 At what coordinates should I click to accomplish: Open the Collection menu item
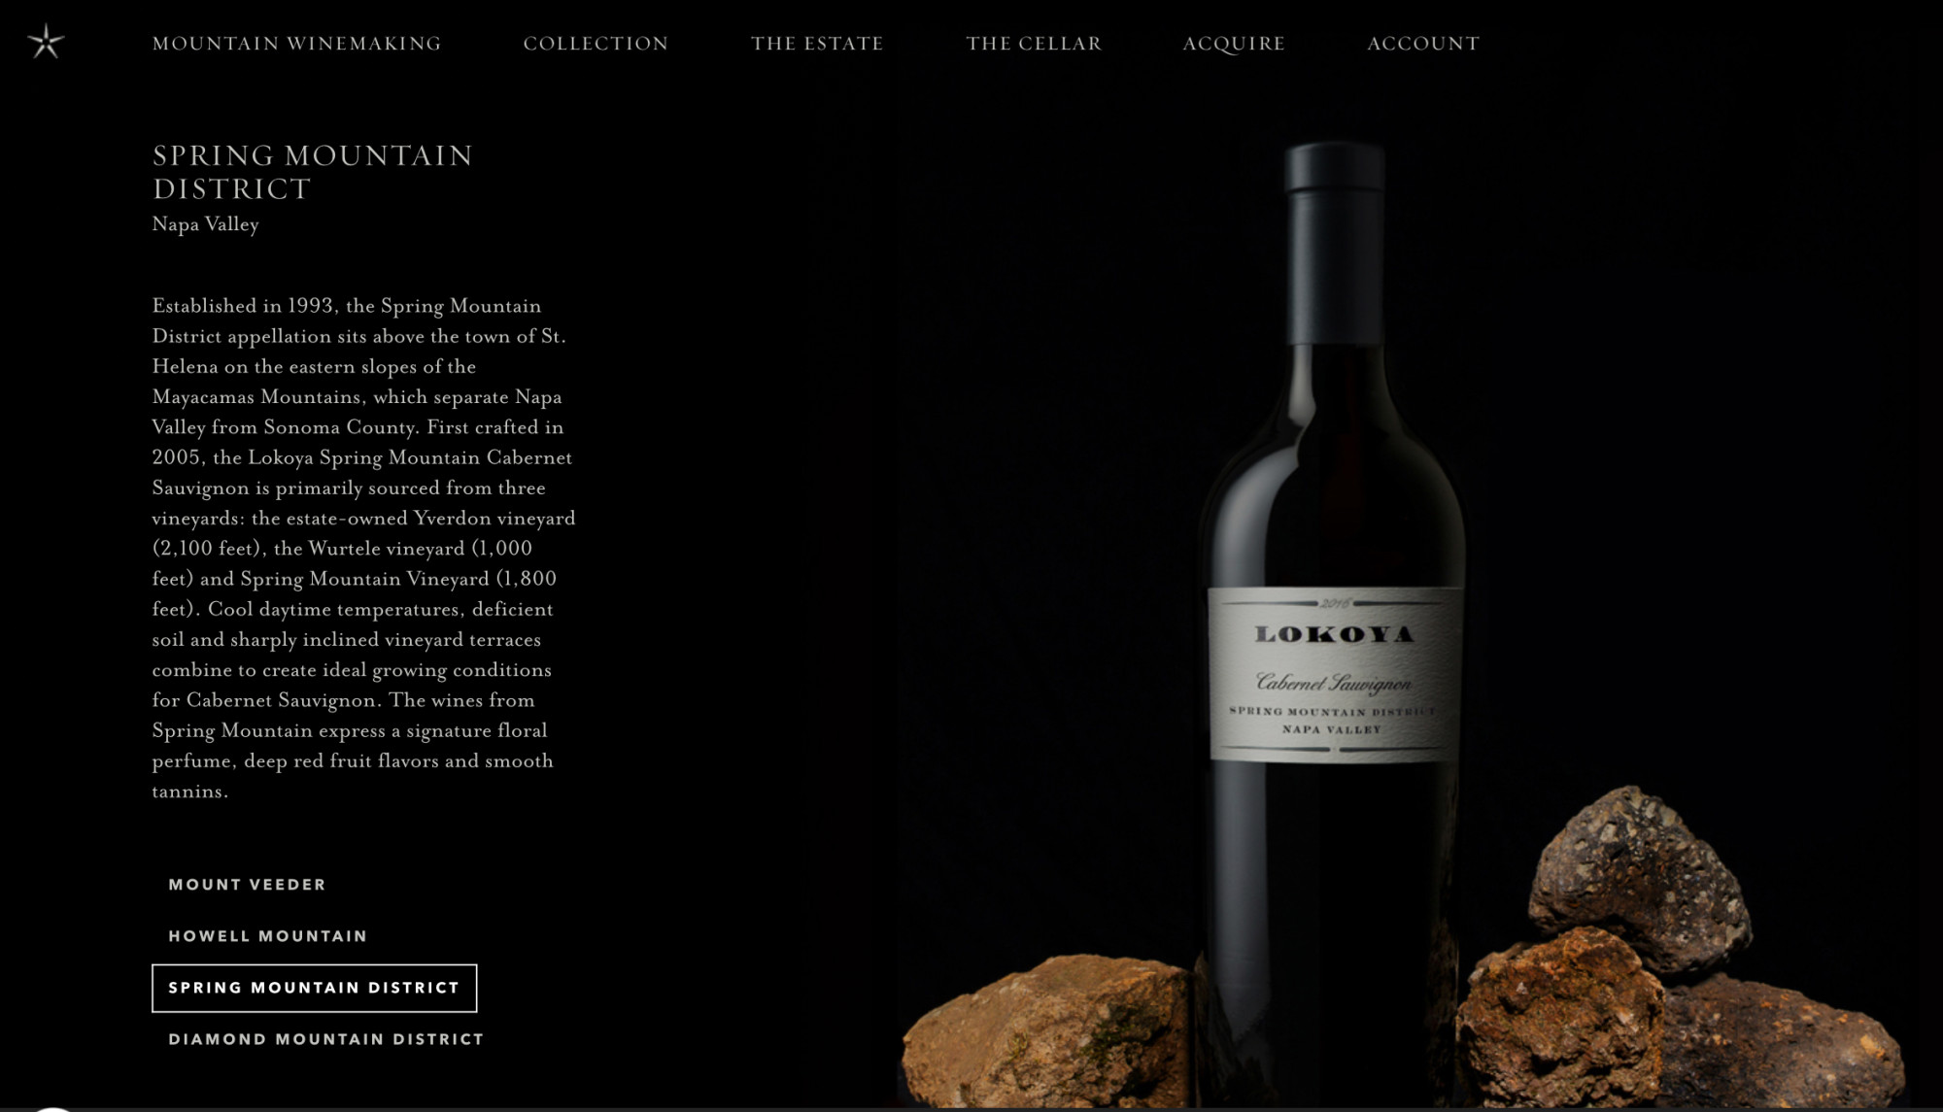click(x=596, y=44)
